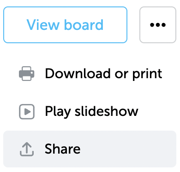Click the play slideshow icon
Viewport: 180px width, 172px height.
click(27, 112)
